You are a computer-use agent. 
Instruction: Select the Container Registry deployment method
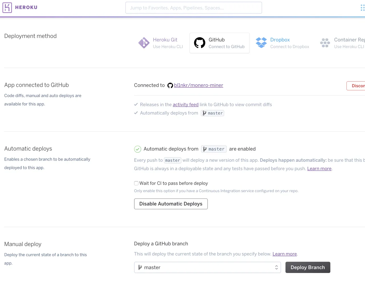point(342,43)
